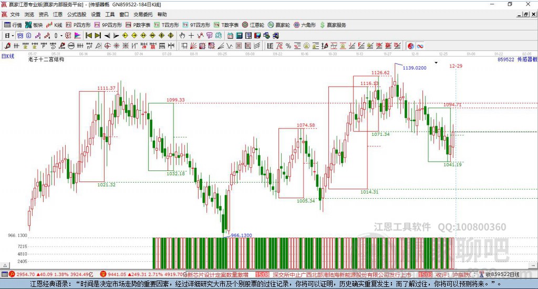Click the save floppy disk icon
The width and height of the screenshot is (538, 289).
[x=257, y=35]
